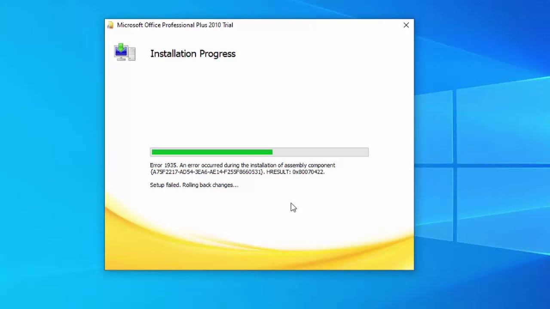Viewport: 550px width, 309px height.
Task: Click "Setup failed. Rolling back changes..." text
Action: [x=194, y=185]
